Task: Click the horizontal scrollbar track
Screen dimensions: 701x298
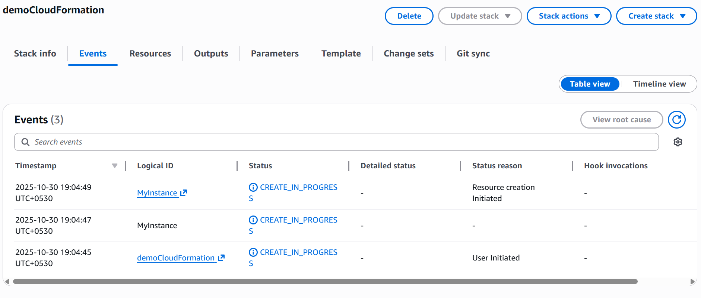Action: click(x=325, y=282)
